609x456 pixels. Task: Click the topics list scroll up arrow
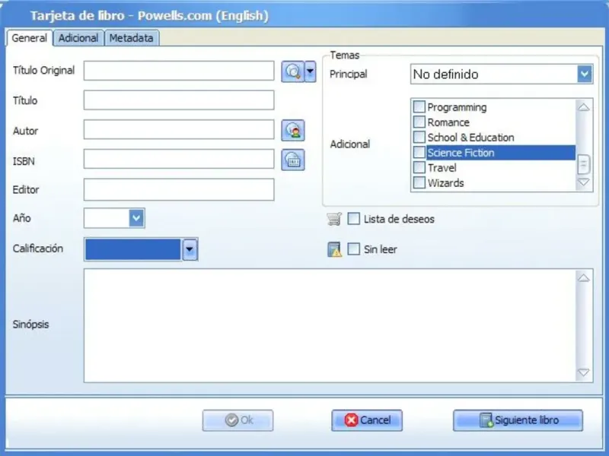pyautogui.click(x=583, y=107)
